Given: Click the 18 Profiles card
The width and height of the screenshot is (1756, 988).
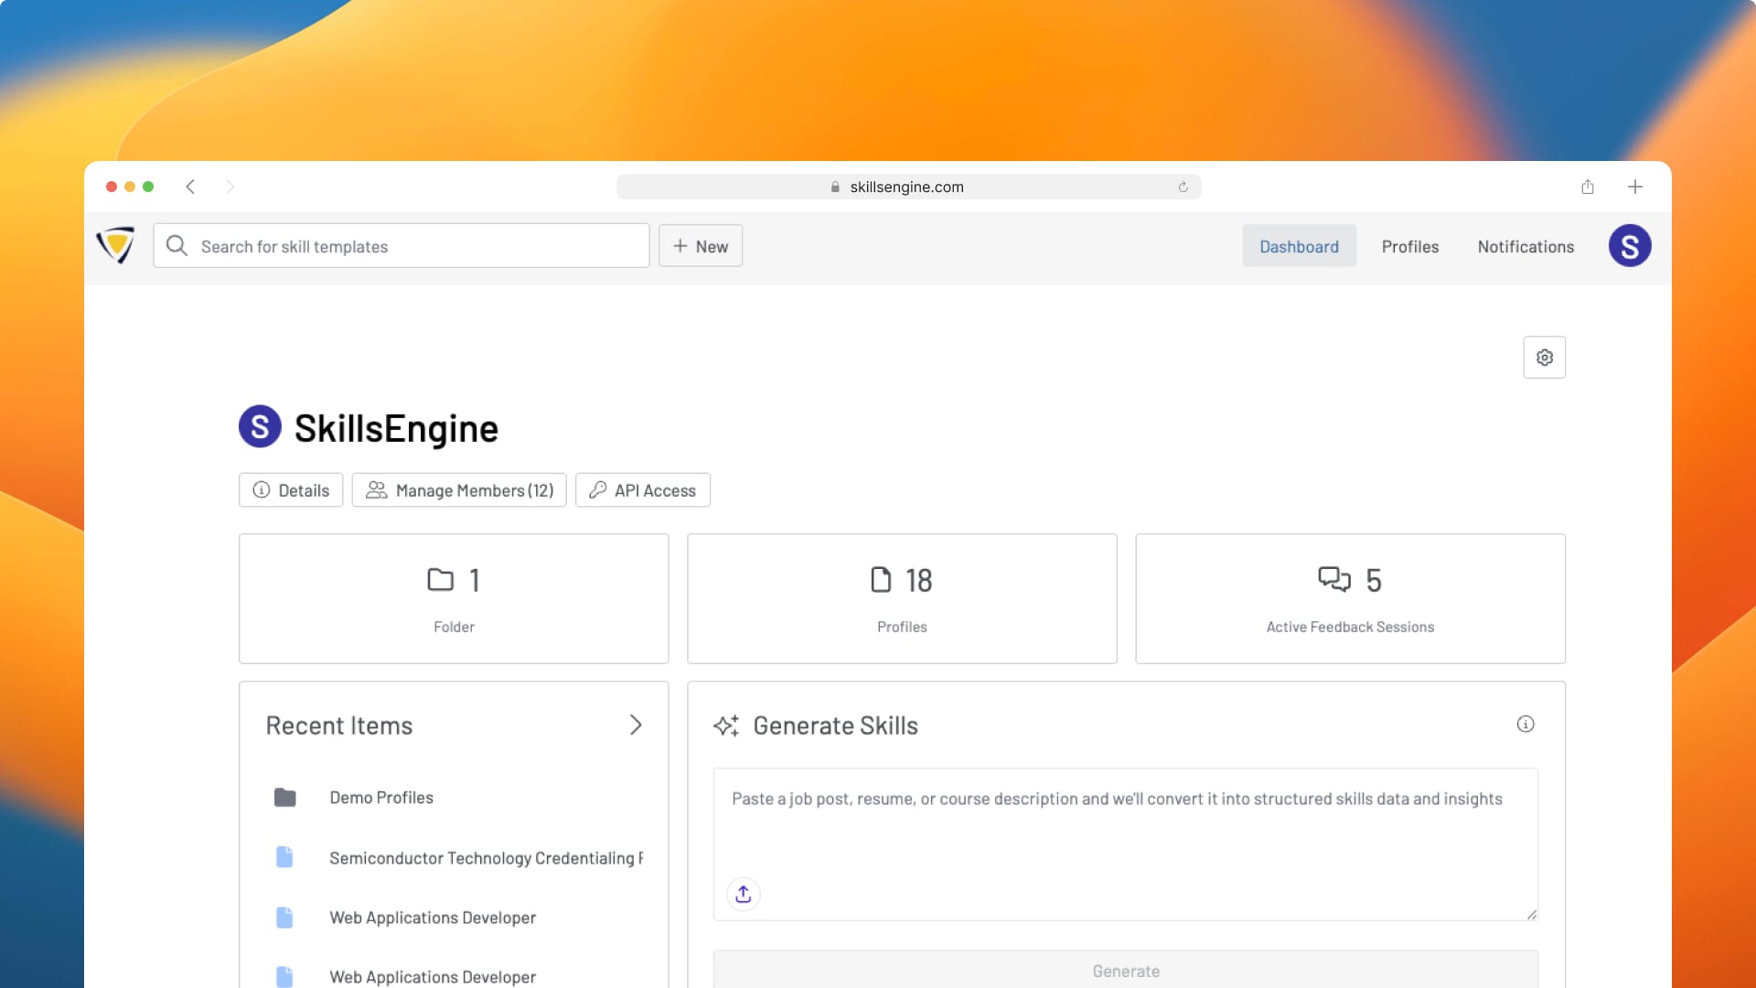Looking at the screenshot, I should tap(902, 598).
